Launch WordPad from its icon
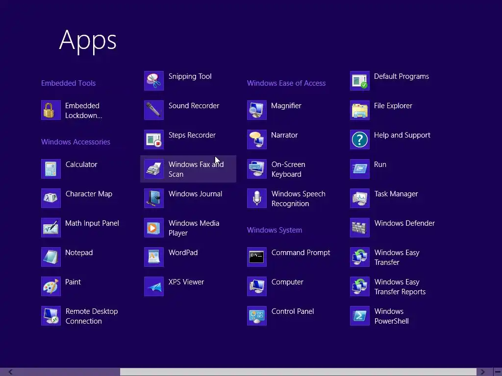Screen dimensions: 502x376 point(154,257)
